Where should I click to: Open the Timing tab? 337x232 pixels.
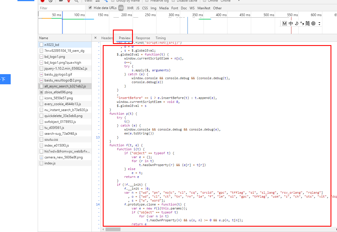(160, 38)
